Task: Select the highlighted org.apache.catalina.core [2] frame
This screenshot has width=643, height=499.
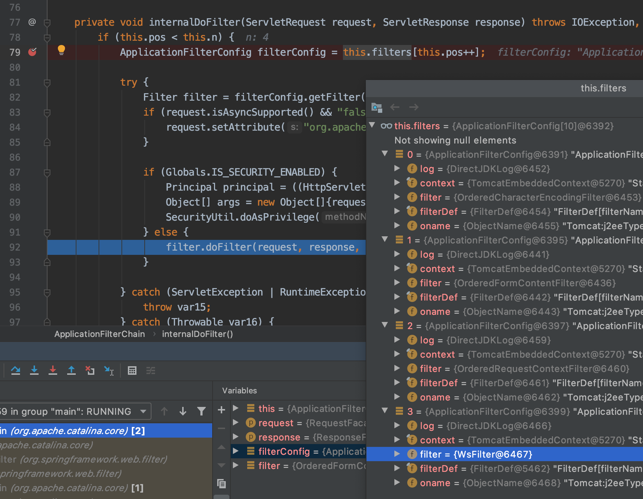Action: (x=106, y=430)
